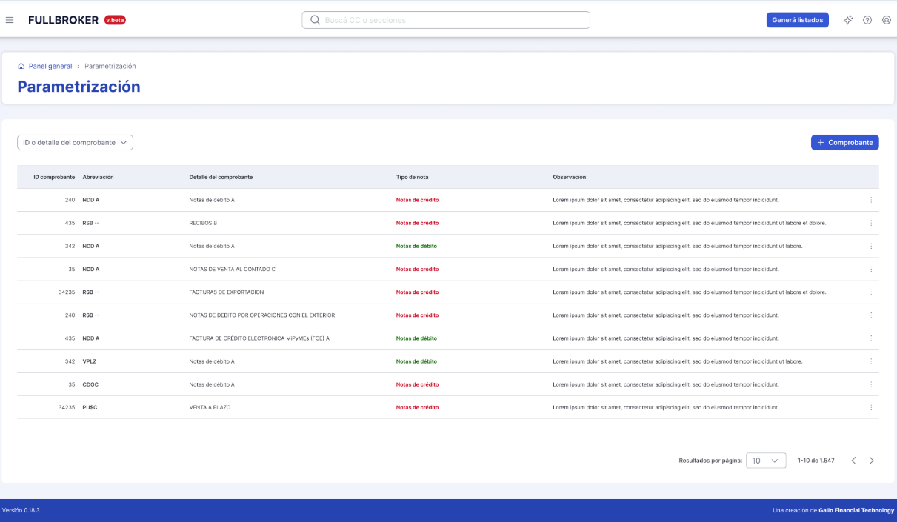Viewport: 897px width, 522px height.
Task: Click the Versión 0.18.3 footer text
Action: click(21, 510)
